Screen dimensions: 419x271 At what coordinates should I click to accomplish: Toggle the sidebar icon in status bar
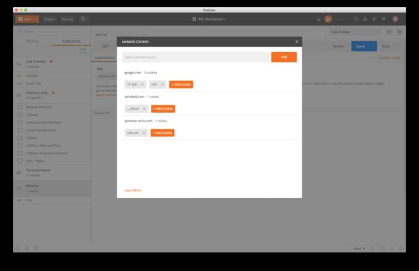17,248
